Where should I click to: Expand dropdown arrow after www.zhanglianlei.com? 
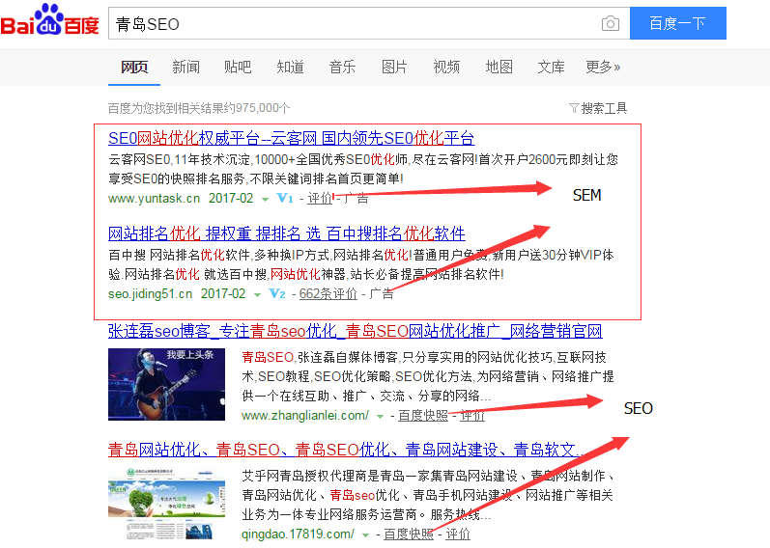[380, 417]
